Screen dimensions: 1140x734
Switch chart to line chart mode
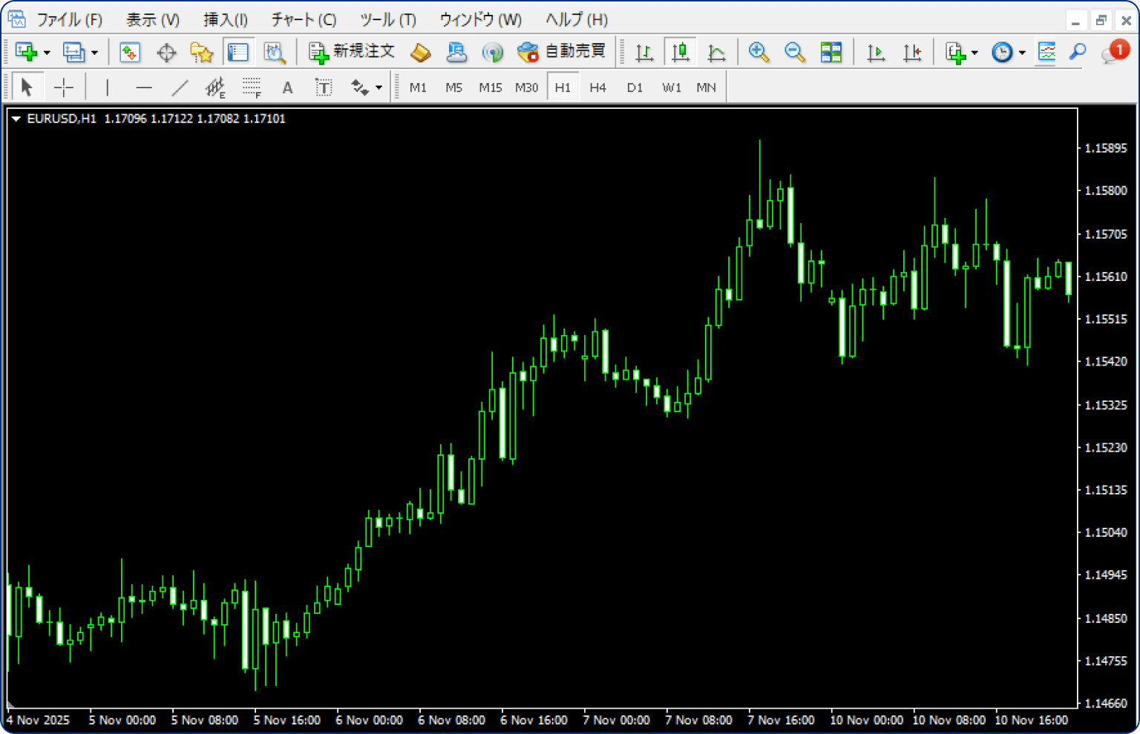click(x=716, y=52)
